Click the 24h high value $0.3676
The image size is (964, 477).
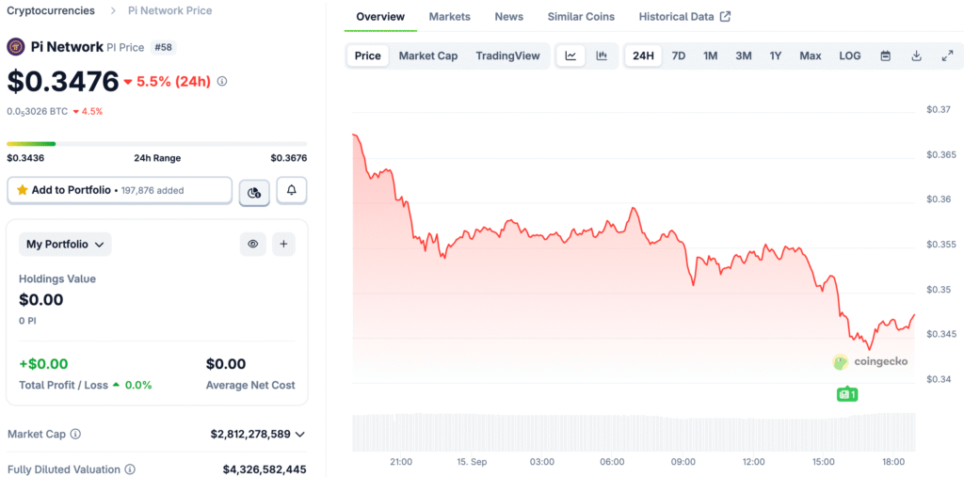click(289, 158)
